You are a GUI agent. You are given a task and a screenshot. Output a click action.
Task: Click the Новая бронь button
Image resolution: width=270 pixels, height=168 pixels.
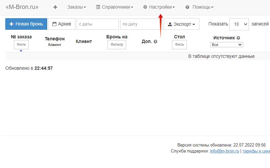coord(26,24)
